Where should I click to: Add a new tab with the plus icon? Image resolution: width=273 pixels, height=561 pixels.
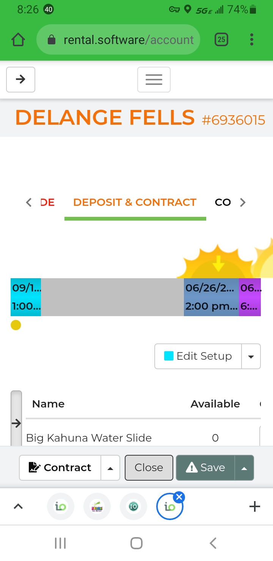pos(254,506)
